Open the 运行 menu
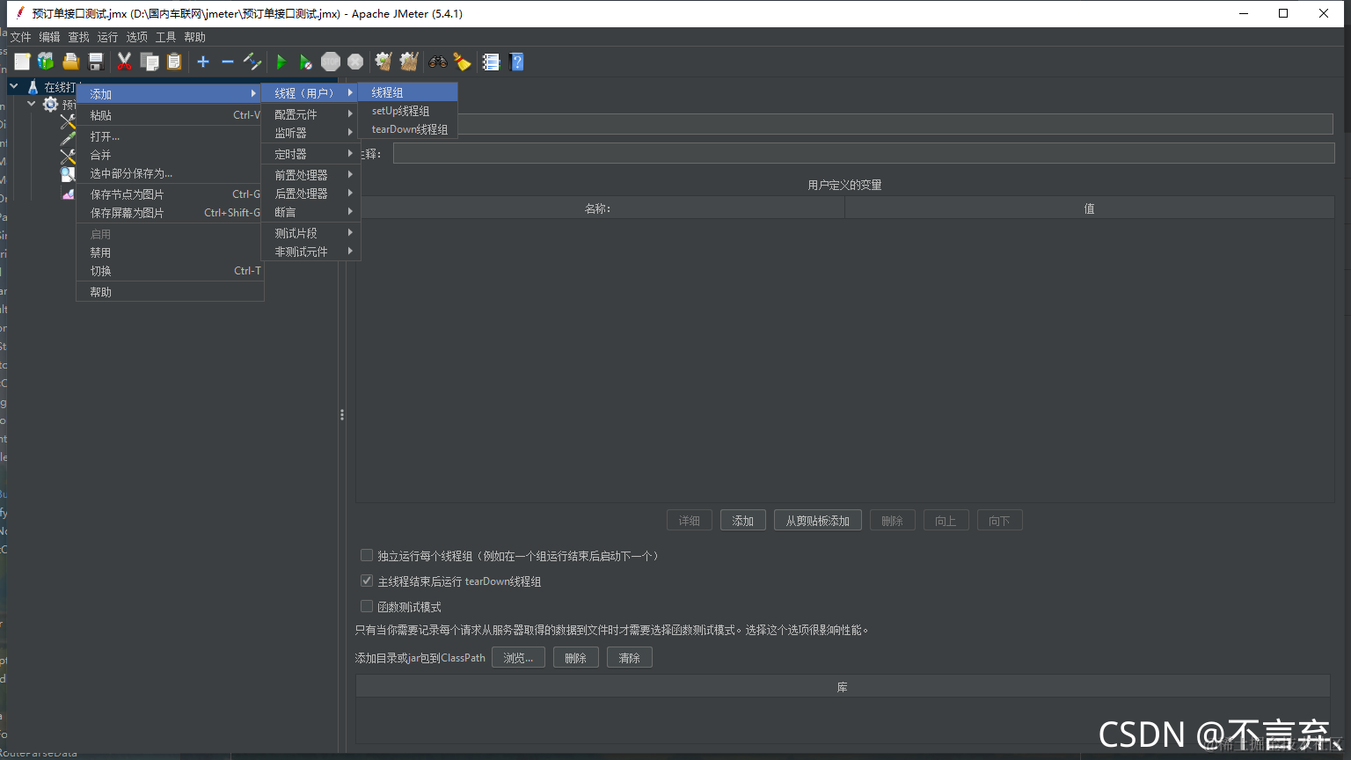1351x760 pixels. click(x=106, y=36)
